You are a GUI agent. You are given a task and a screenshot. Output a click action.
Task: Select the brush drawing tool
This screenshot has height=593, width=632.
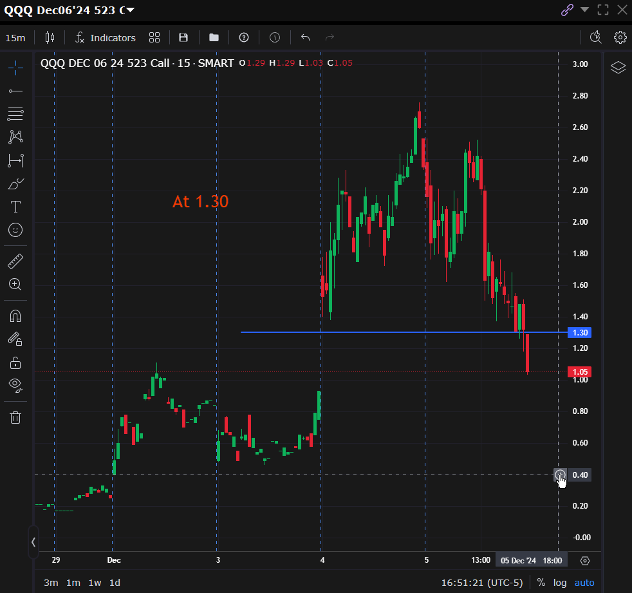15,184
